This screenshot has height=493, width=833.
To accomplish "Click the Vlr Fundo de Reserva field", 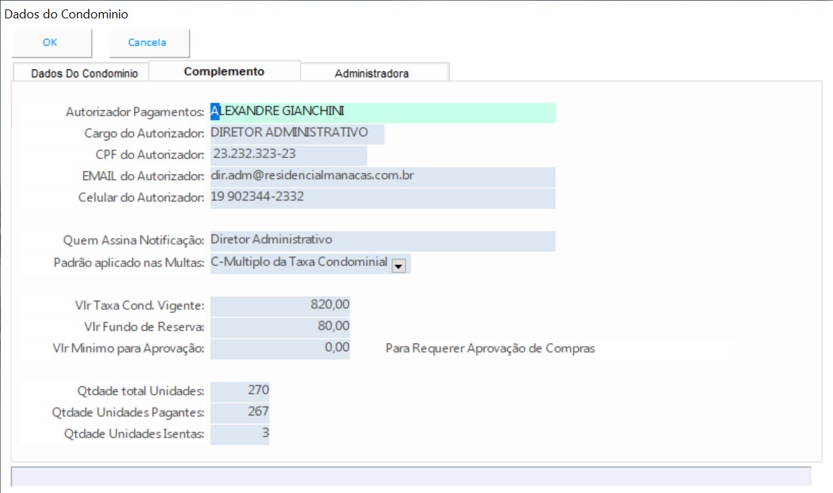I will tap(280, 327).
